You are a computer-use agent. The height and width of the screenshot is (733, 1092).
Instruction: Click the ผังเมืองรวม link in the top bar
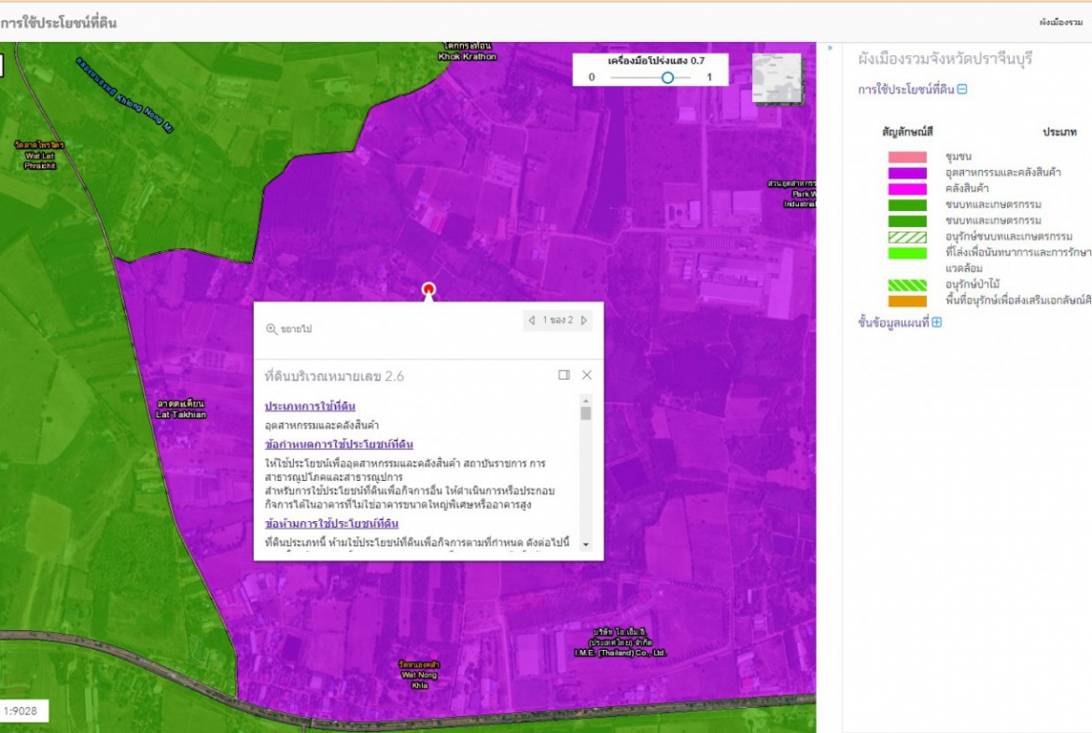pos(1060,22)
